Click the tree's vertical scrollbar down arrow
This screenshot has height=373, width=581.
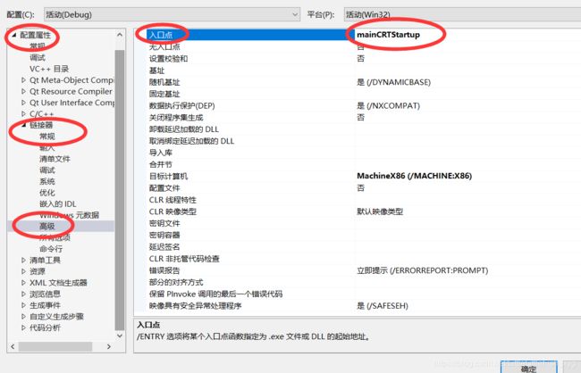120,336
